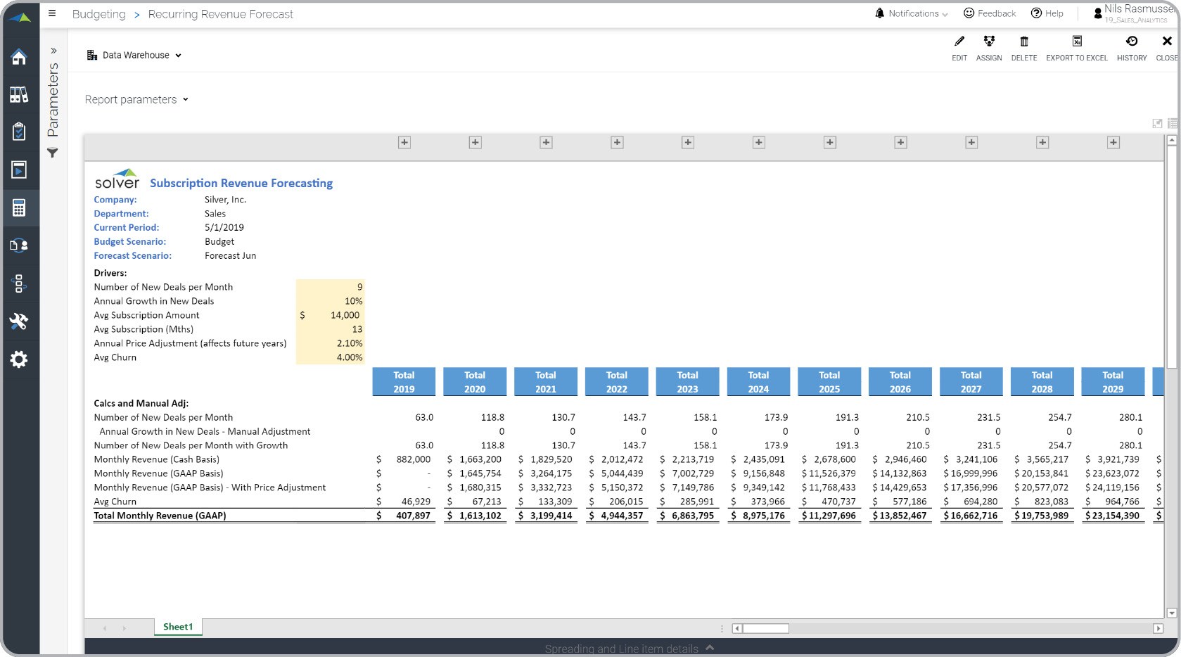The image size is (1181, 657).
Task: Click the Edit pencil icon
Action: click(959, 42)
